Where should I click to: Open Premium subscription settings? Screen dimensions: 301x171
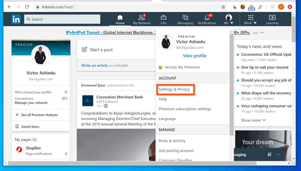coord(185,109)
